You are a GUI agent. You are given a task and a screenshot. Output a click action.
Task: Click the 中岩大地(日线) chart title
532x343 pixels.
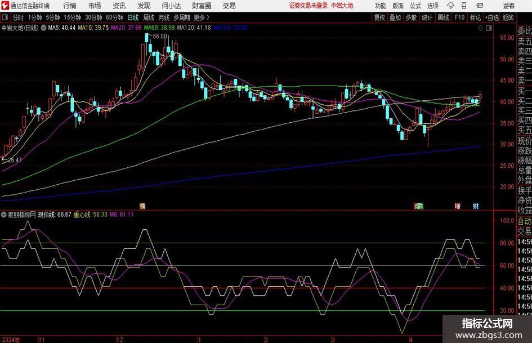[20, 28]
